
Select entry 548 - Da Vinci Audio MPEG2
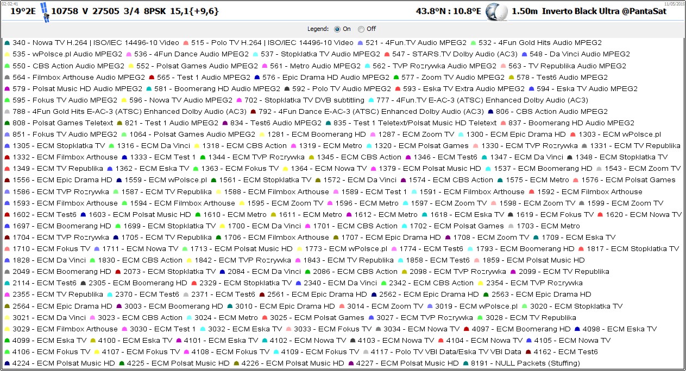tap(580, 54)
